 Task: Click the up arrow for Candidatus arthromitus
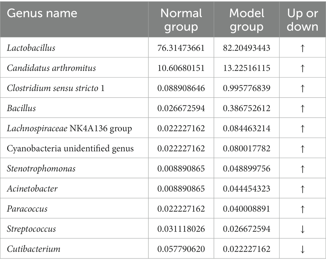[303, 68]
